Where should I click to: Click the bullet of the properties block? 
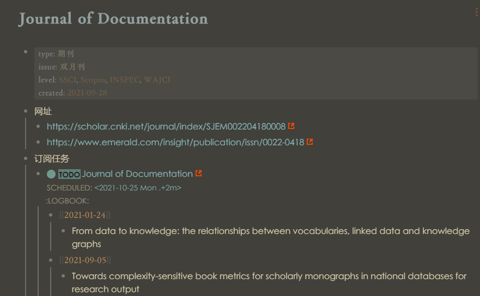coord(26,52)
